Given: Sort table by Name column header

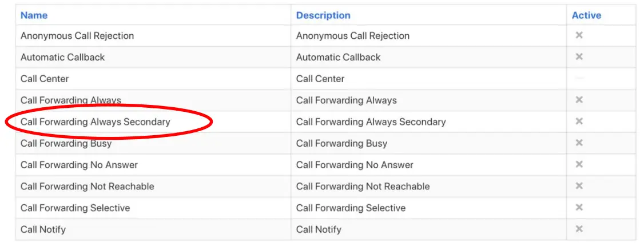Looking at the screenshot, I should [34, 15].
